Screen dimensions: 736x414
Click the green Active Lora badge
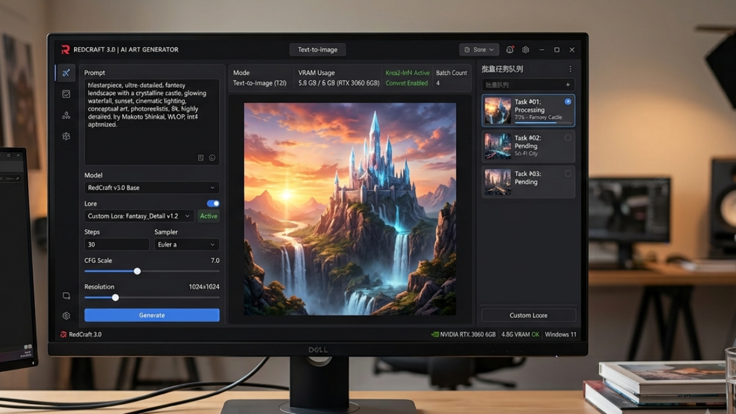209,216
